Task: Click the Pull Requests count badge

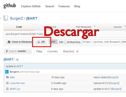Action: (95, 27)
